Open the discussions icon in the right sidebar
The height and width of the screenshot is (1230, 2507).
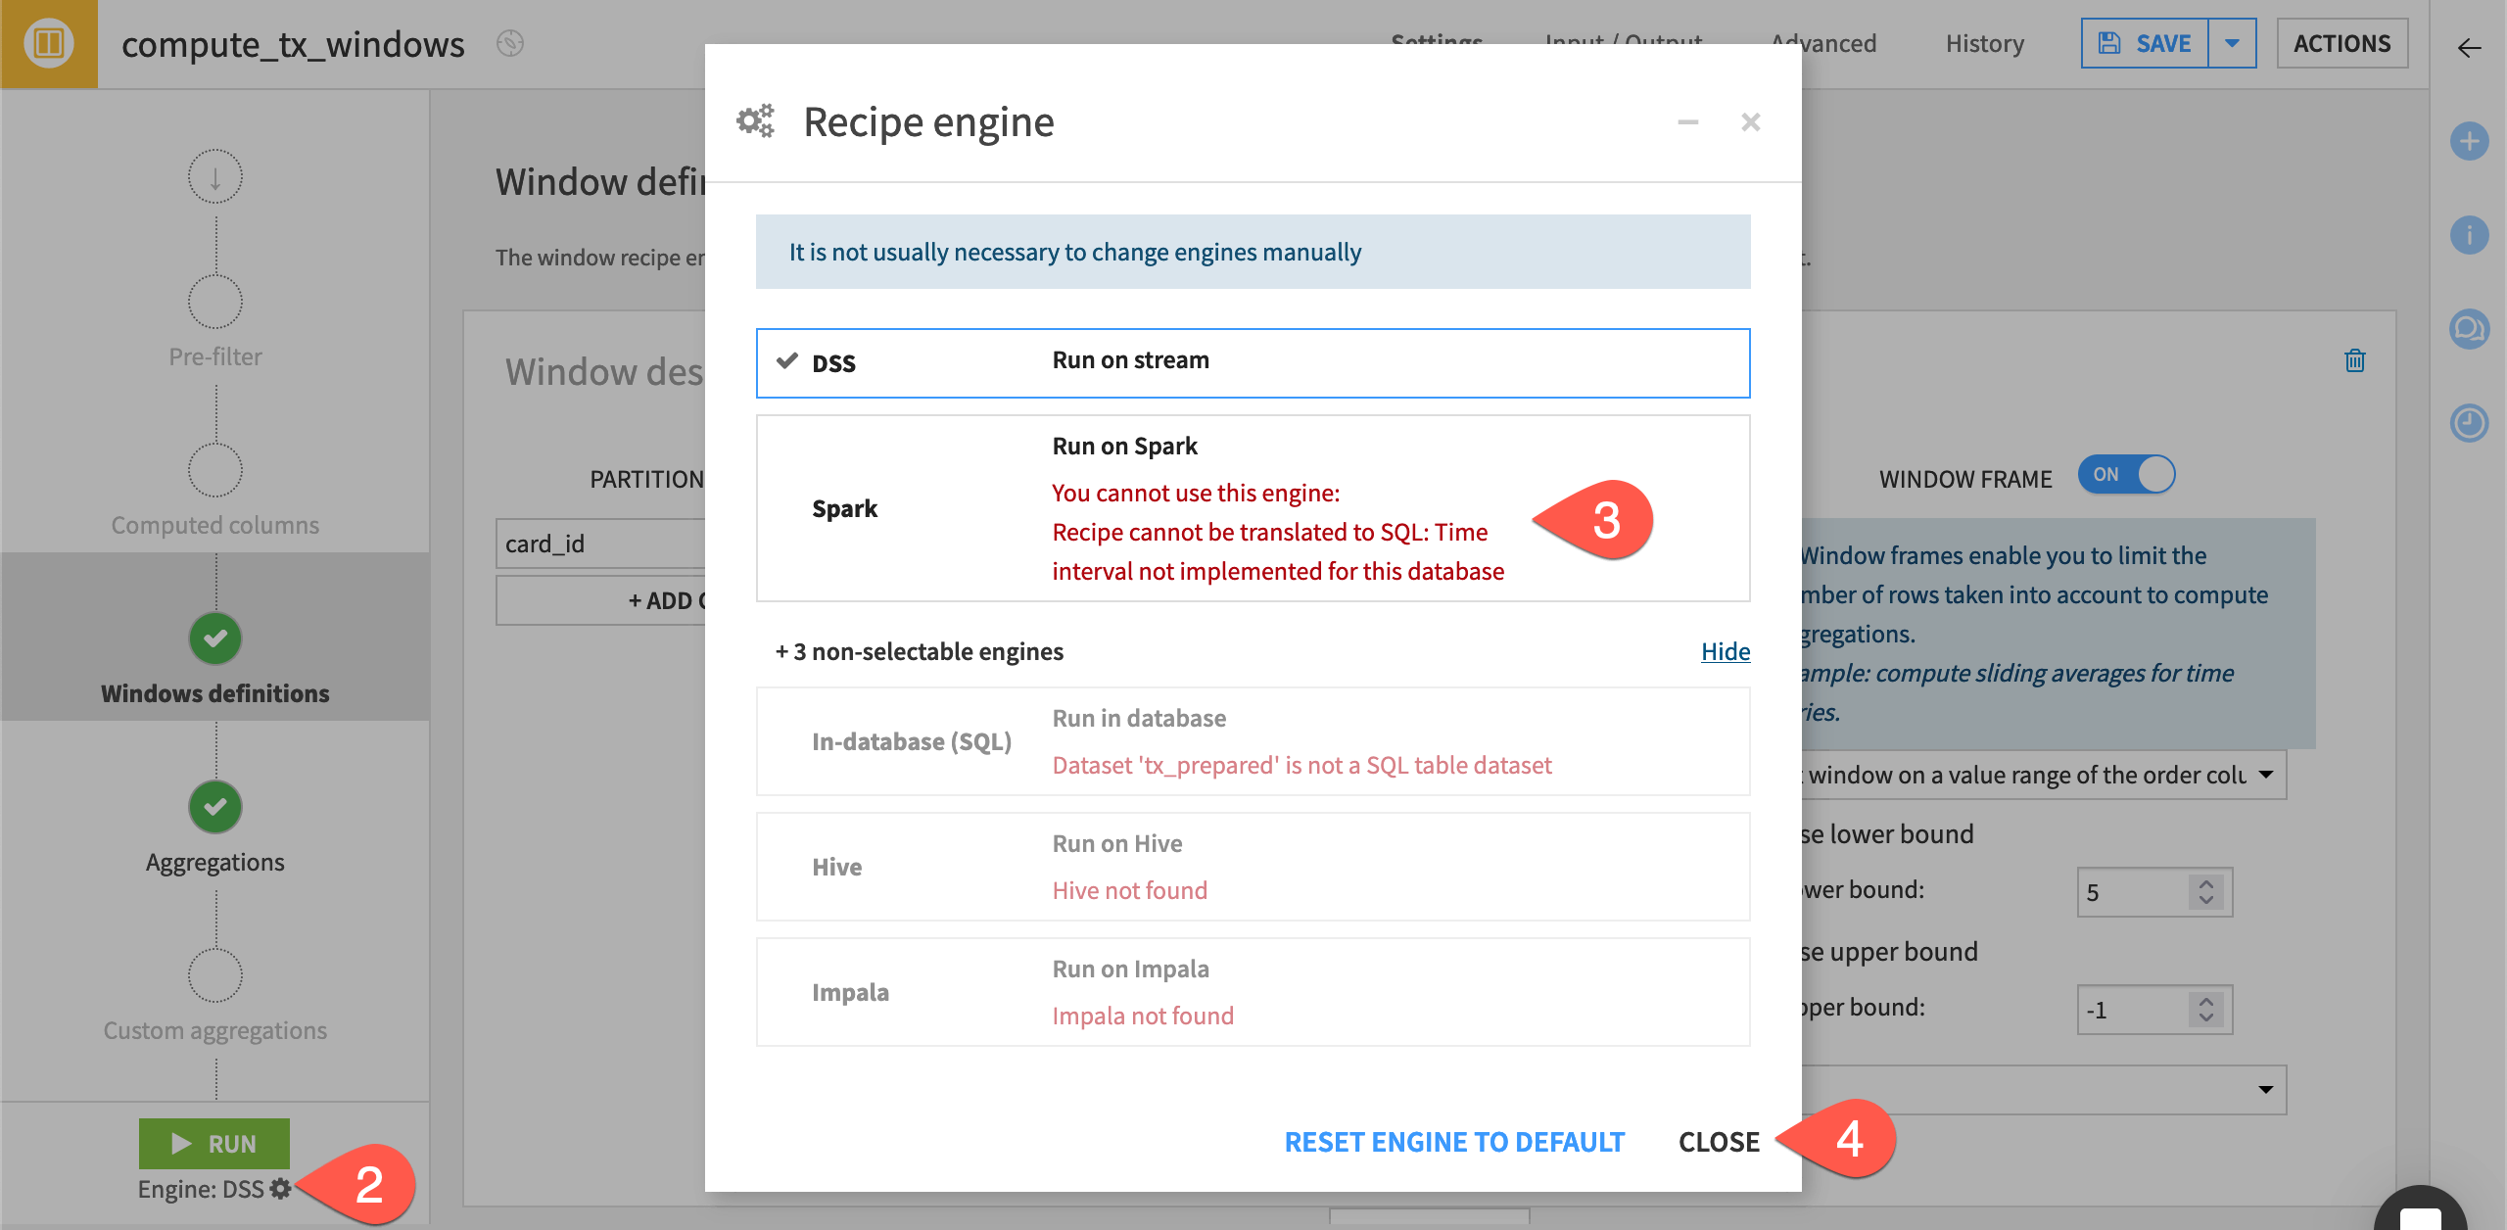point(2469,329)
